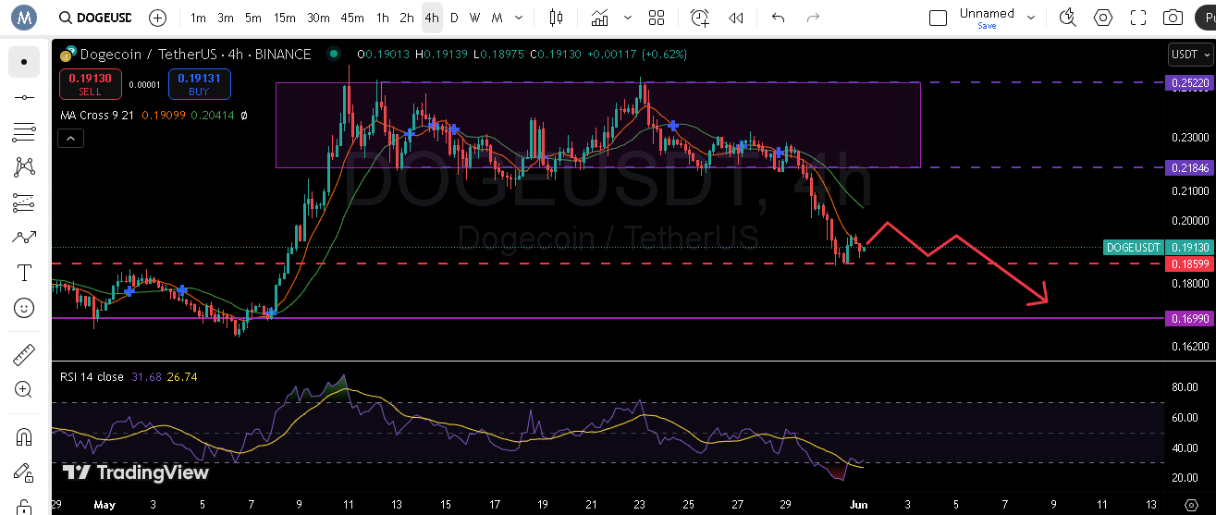Select the brush drawing tool
The image size is (1216, 515).
pyautogui.click(x=24, y=238)
